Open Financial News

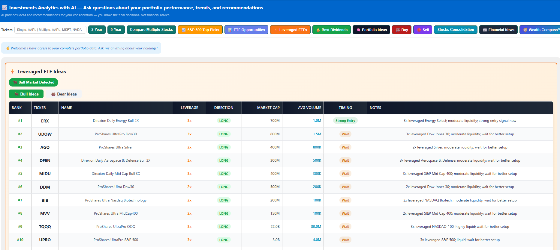(498, 30)
